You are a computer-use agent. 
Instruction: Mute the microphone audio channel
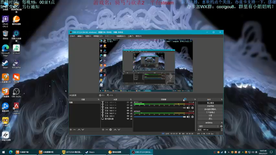188,108
